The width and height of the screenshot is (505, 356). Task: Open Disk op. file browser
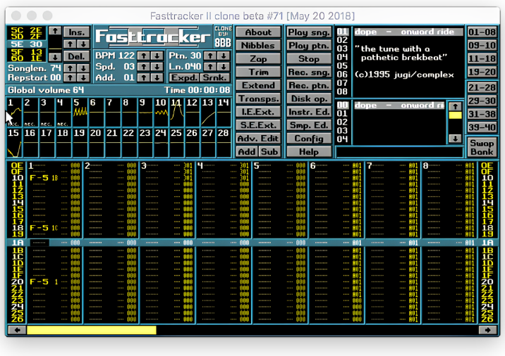click(x=309, y=98)
